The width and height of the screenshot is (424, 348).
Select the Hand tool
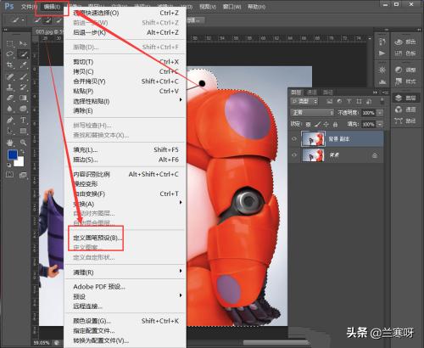pos(9,142)
